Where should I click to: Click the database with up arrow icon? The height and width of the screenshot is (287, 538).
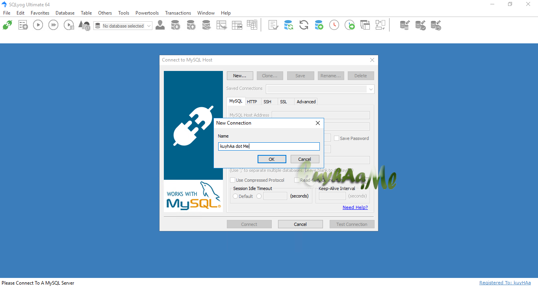point(191,25)
